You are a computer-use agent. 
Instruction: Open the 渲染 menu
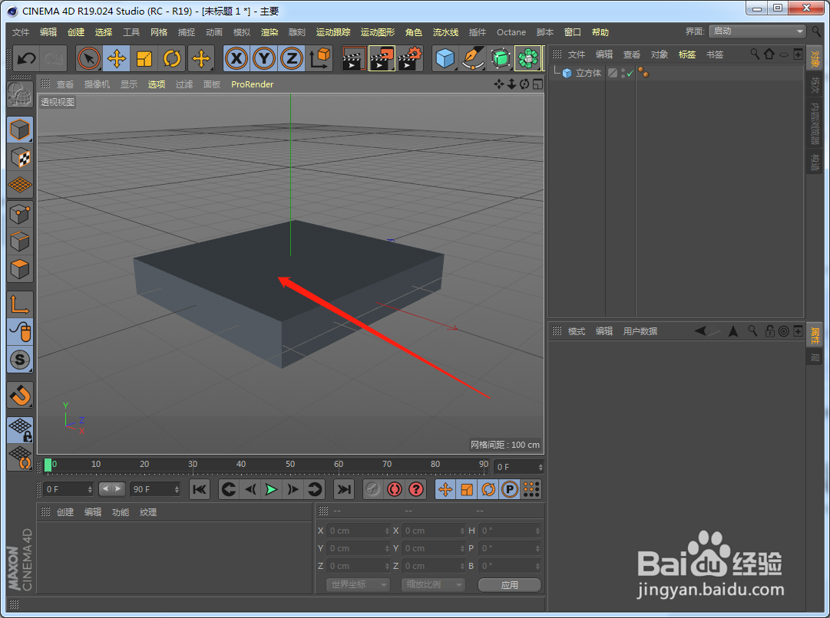coord(270,32)
